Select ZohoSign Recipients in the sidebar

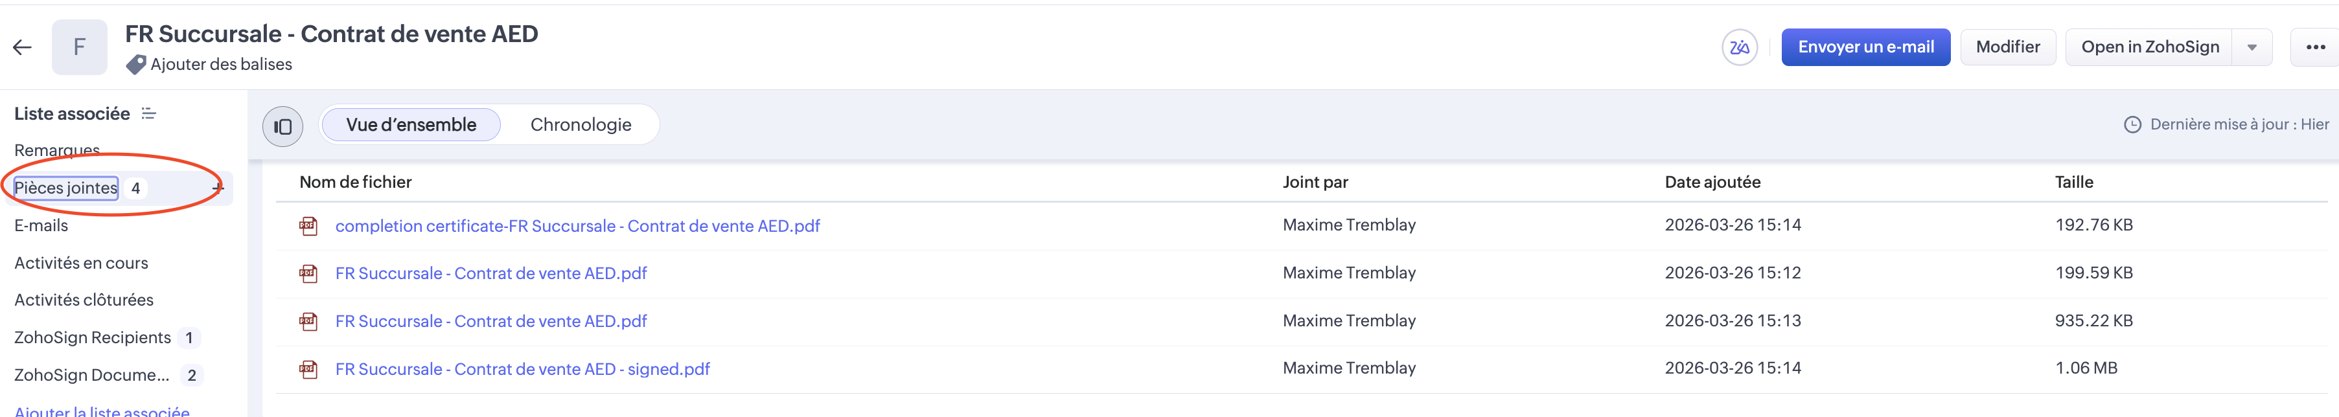click(93, 337)
